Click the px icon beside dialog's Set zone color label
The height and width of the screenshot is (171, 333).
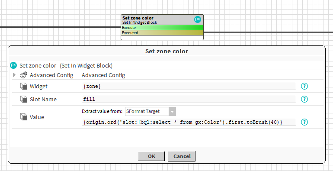coord(13,65)
